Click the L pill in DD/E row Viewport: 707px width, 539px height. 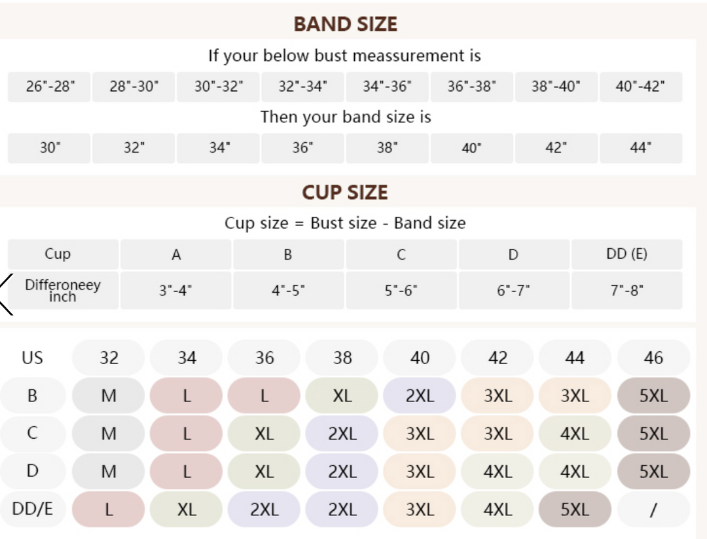(x=109, y=510)
